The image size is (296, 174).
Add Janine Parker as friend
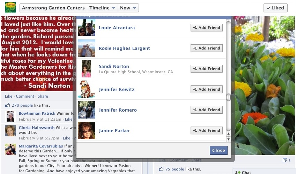[x=207, y=130]
